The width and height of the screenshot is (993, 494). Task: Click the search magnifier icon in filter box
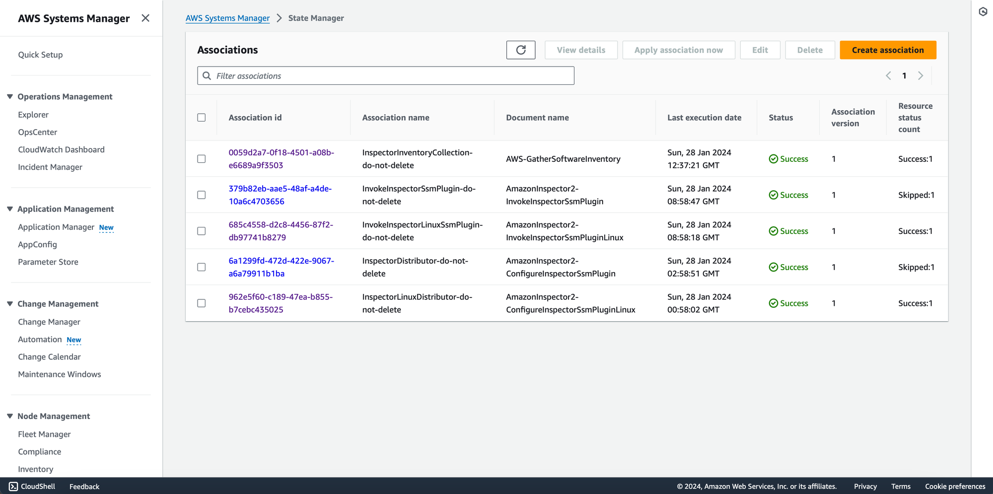pos(207,75)
